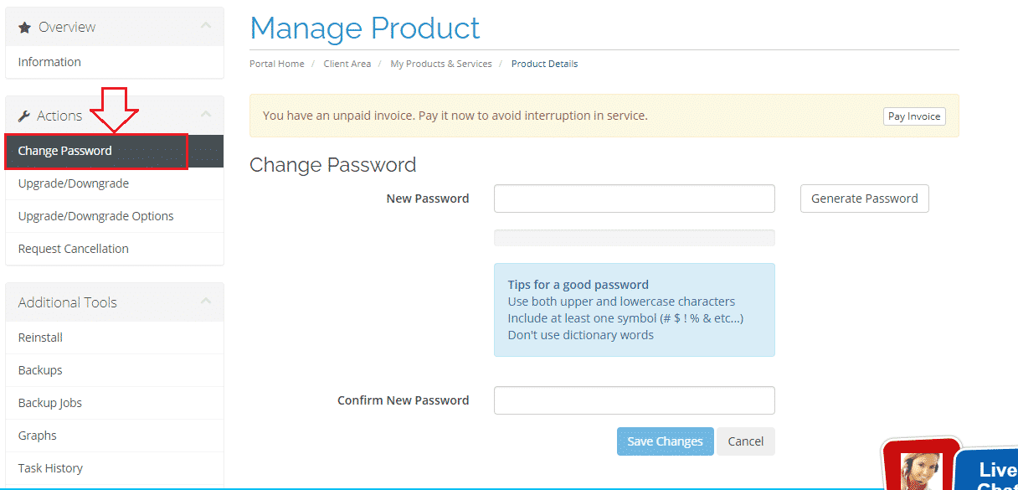
Task: Click the password strength meter bar
Action: pyautogui.click(x=634, y=238)
